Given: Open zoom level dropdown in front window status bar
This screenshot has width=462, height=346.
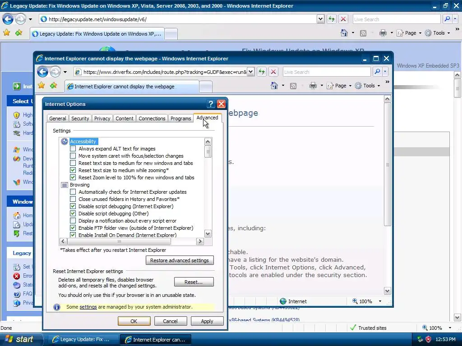Looking at the screenshot, I should [x=380, y=301].
